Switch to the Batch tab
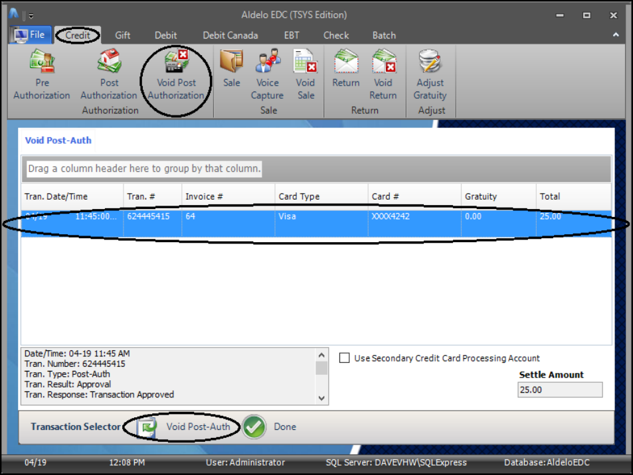Screen dimensions: 633x475 click(x=384, y=35)
